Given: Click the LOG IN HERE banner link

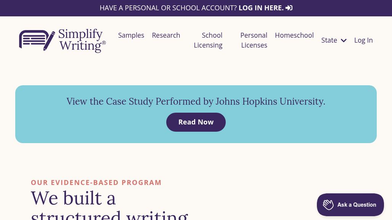Looking at the screenshot, I should pyautogui.click(x=261, y=8).
